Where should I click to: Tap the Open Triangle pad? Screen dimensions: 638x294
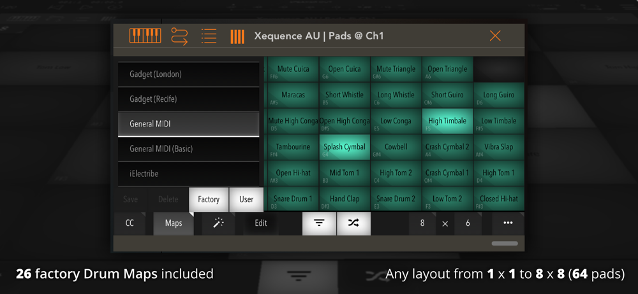tap(447, 69)
